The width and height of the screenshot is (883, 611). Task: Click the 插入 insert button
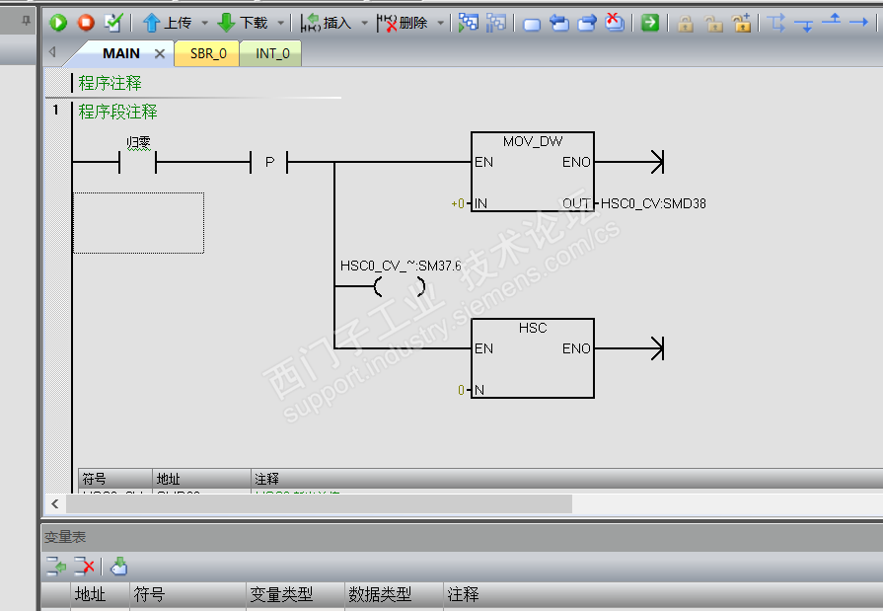[326, 23]
